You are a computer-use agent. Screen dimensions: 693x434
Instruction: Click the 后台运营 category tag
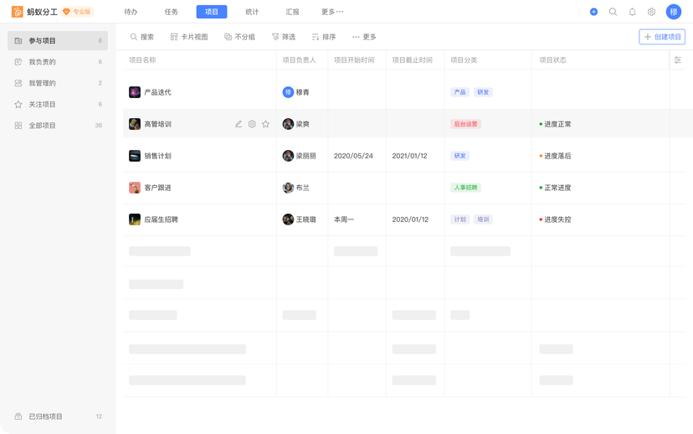[465, 124]
